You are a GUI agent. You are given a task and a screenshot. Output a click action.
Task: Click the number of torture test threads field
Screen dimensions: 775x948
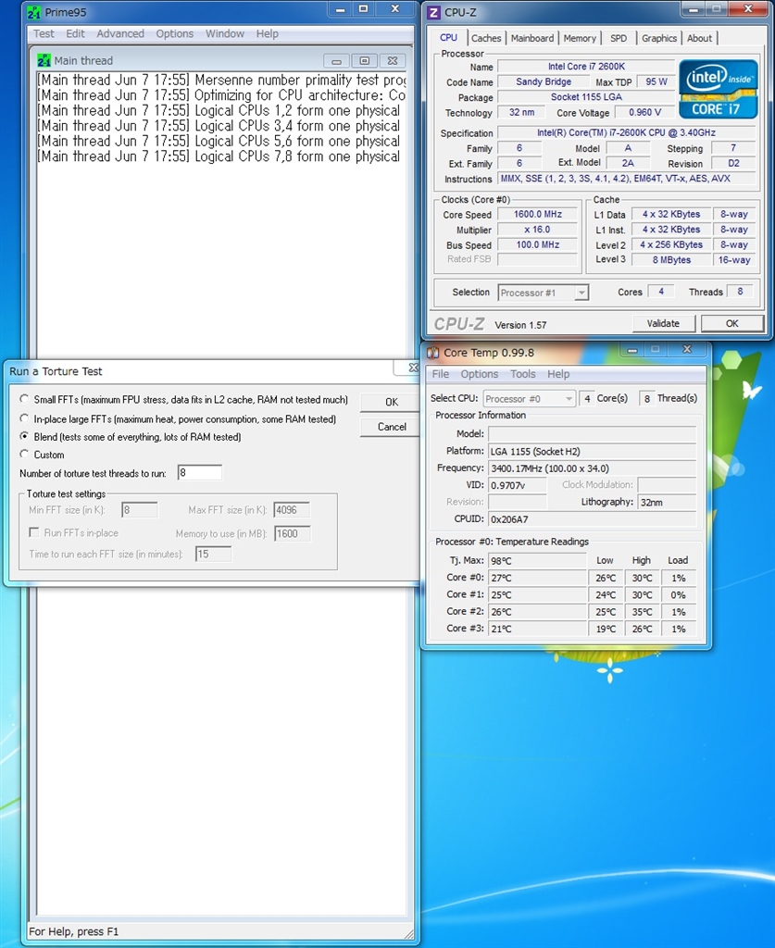[x=199, y=473]
